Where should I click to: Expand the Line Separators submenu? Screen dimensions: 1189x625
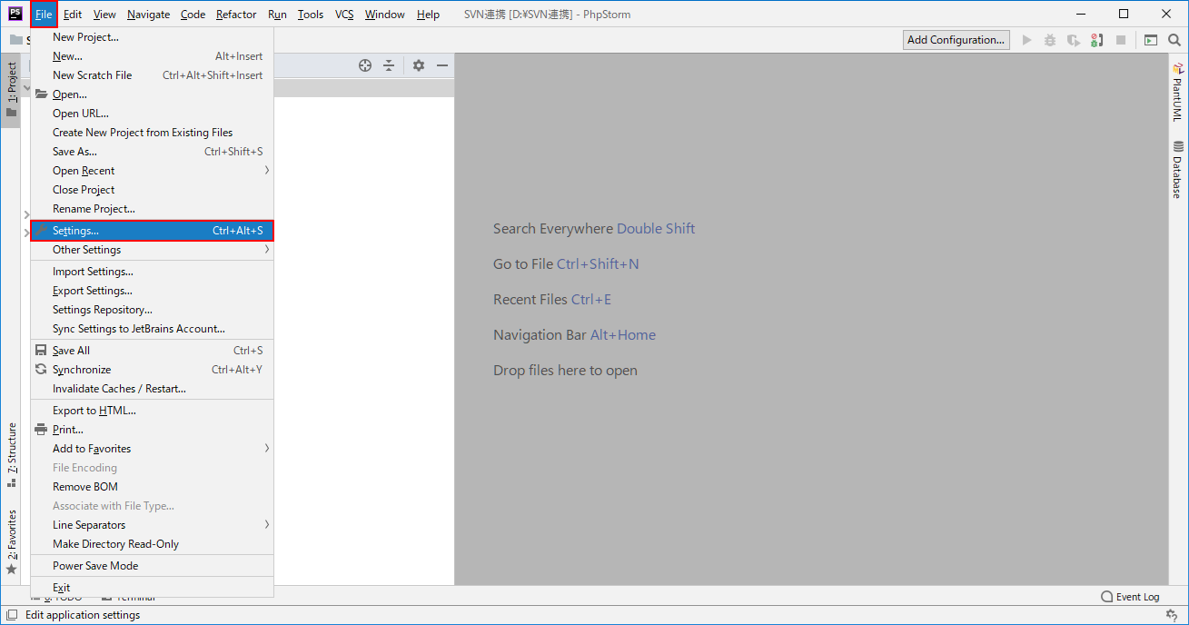click(x=152, y=525)
